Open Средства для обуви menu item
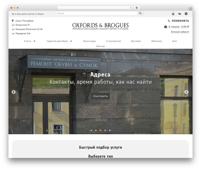Screen dimensions: 201x170 [x=57, y=41]
